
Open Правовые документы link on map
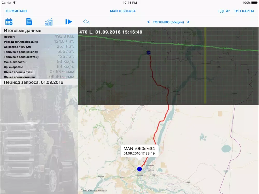(93, 190)
